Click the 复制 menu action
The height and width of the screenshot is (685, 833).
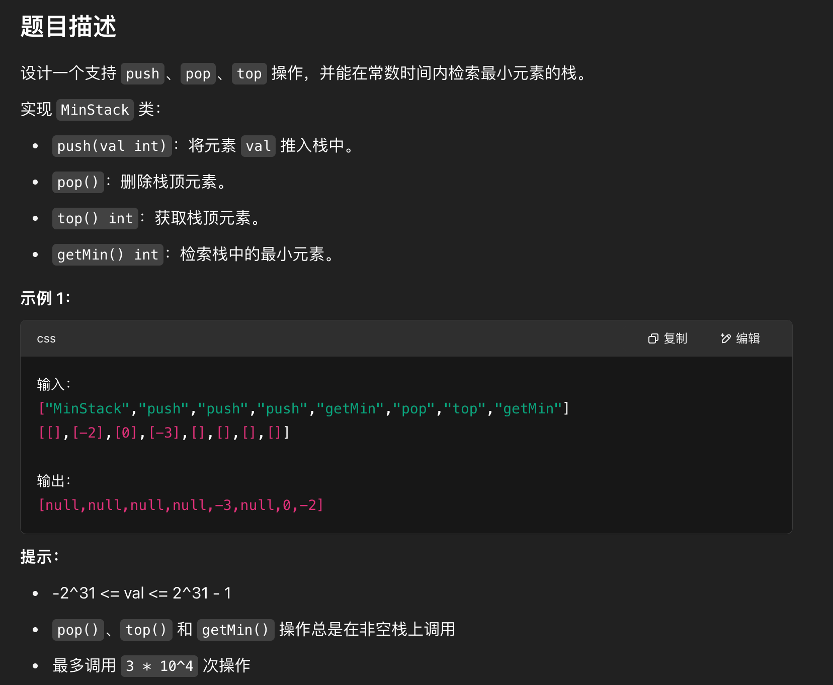click(x=677, y=338)
